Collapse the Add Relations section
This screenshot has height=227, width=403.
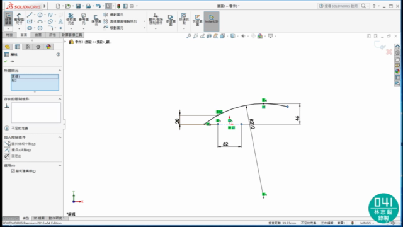tap(60, 137)
